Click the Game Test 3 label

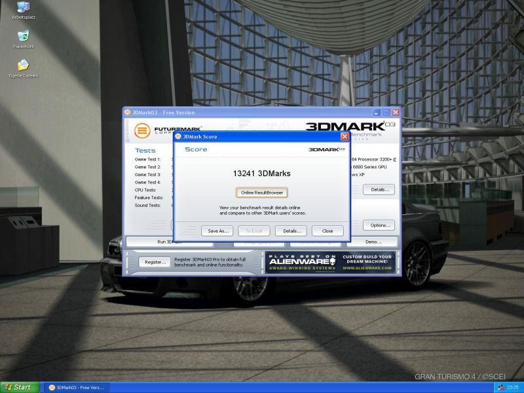point(147,175)
